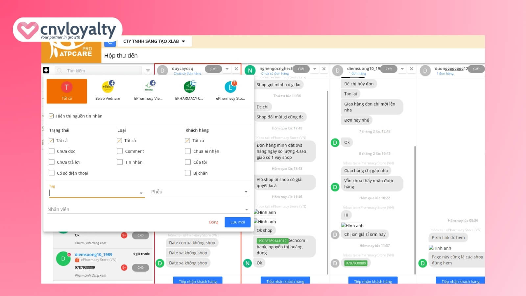Open the CTY TNHH SÁNG TẠO XLAB dropdown
Image resolution: width=526 pixels, height=296 pixels.
154,41
